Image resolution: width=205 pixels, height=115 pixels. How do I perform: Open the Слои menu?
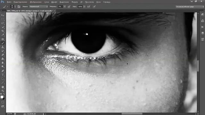(x=46, y=2)
